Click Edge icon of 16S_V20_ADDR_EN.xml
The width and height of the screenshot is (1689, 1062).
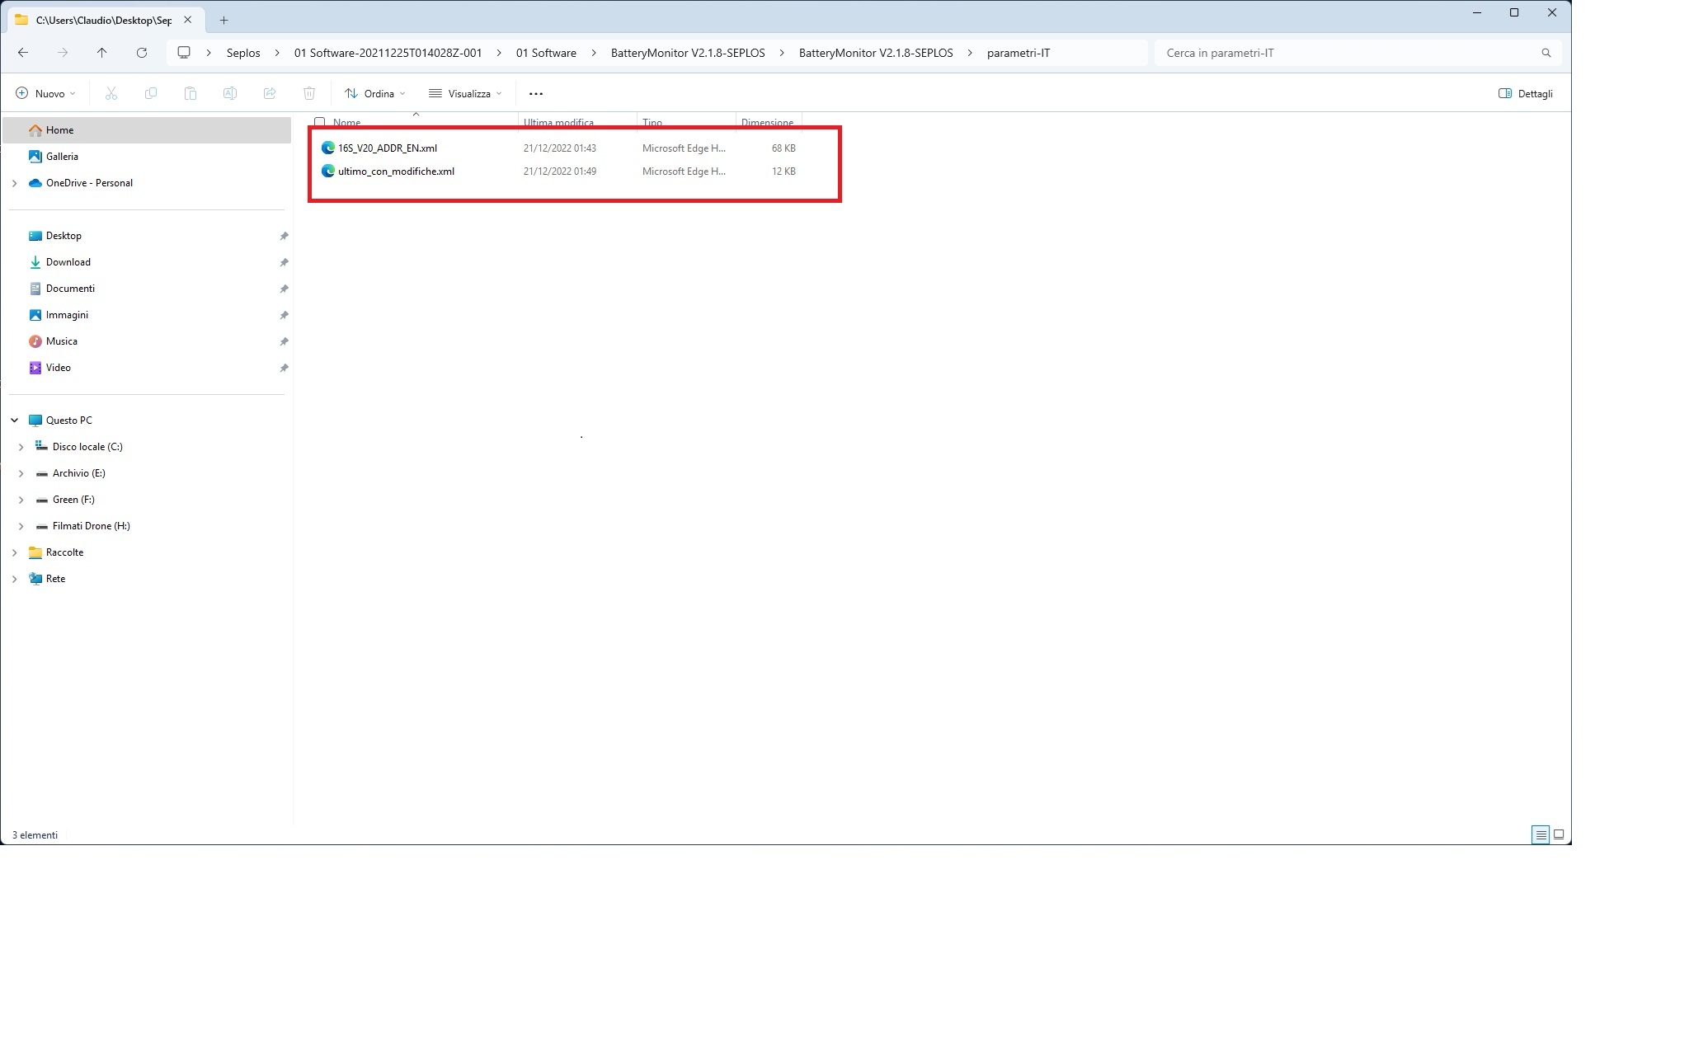pos(328,148)
